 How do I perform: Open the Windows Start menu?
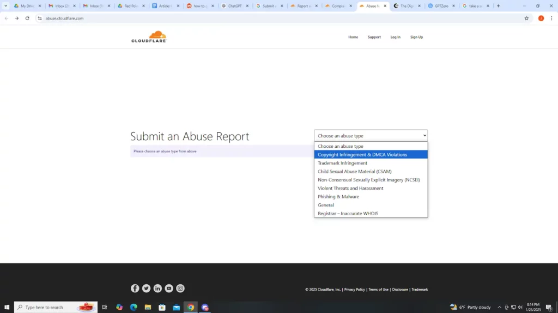pos(7,308)
